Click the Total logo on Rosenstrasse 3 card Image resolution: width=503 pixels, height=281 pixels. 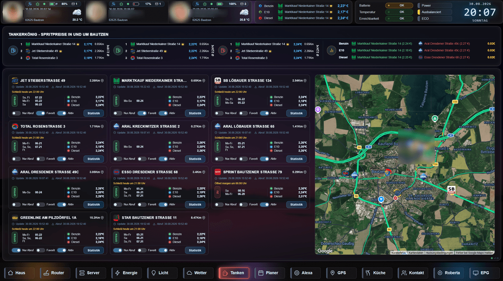click(15, 126)
